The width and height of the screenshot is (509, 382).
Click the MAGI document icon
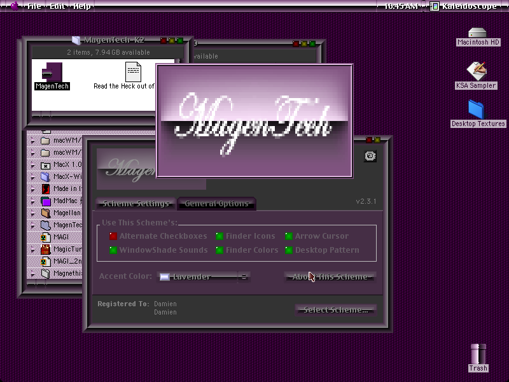[x=45, y=237]
